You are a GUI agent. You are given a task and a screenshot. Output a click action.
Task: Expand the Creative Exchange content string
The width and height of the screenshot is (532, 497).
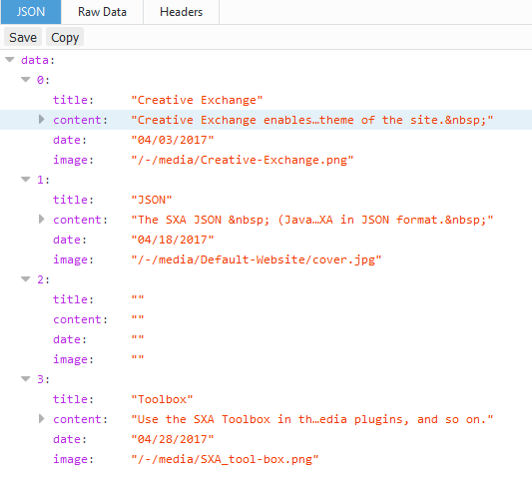tap(41, 120)
